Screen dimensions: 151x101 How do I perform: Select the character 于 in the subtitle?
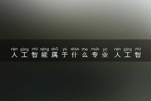(x=65, y=55)
